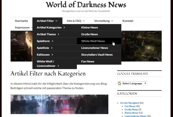This screenshot has height=117, width=173.
Task: Select Artikel Thema submenu entry
Action: 55,34
